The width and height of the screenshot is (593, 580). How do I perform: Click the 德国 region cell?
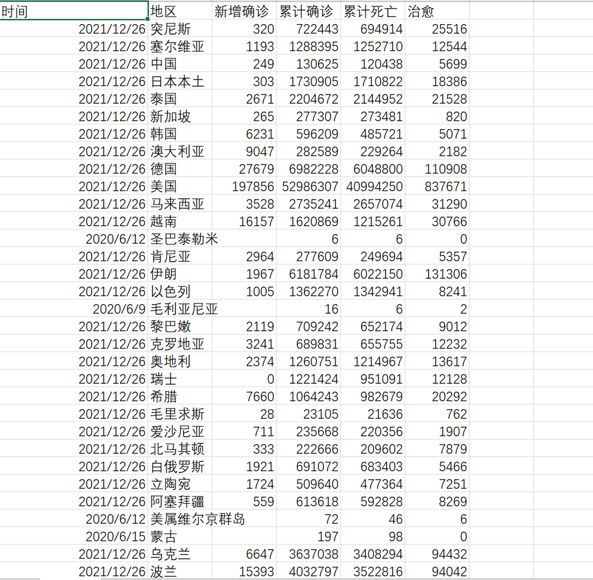(180, 169)
